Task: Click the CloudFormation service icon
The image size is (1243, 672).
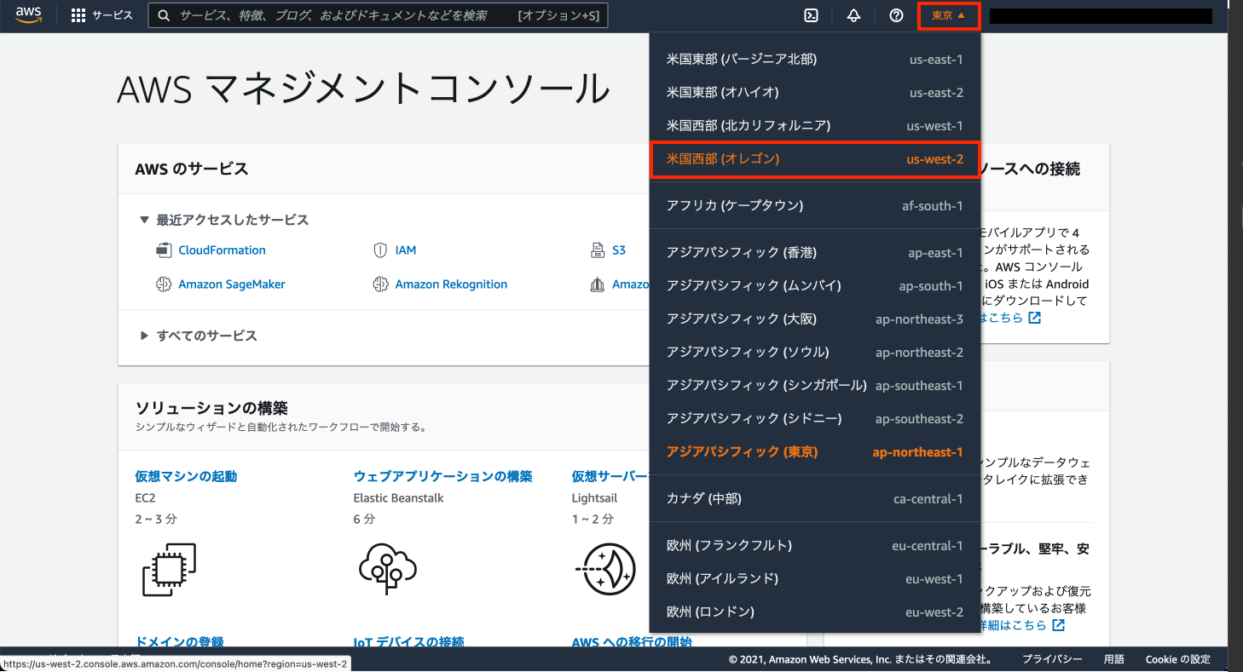Action: 164,250
